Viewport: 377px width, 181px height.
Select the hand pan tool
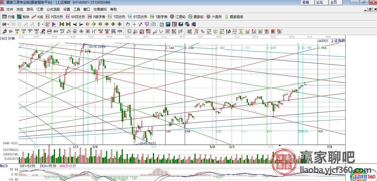(128, 24)
